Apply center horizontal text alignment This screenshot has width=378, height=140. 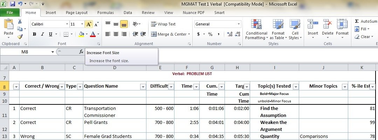coord(116,34)
